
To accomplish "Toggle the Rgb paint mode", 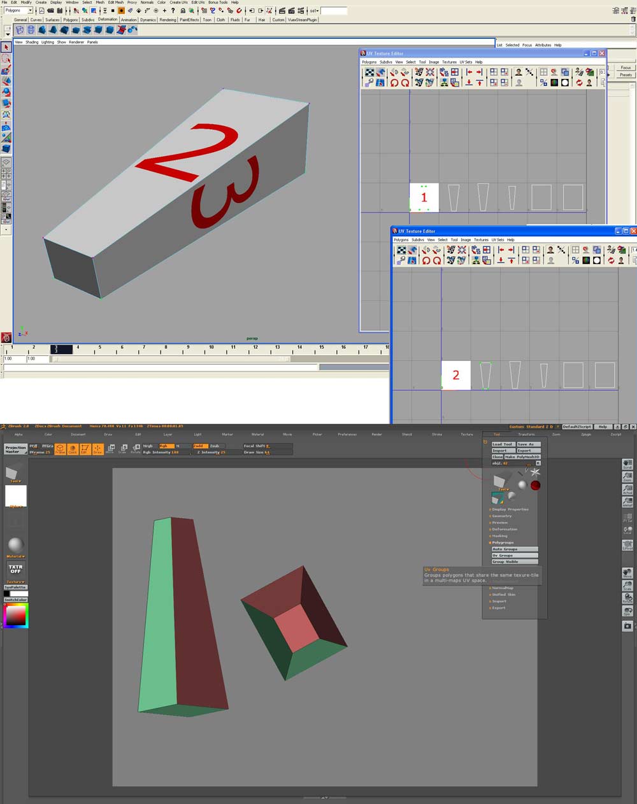I will [166, 446].
